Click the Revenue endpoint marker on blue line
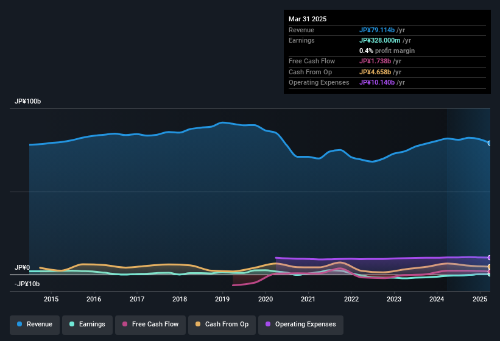This screenshot has height=341, width=500. pos(490,143)
